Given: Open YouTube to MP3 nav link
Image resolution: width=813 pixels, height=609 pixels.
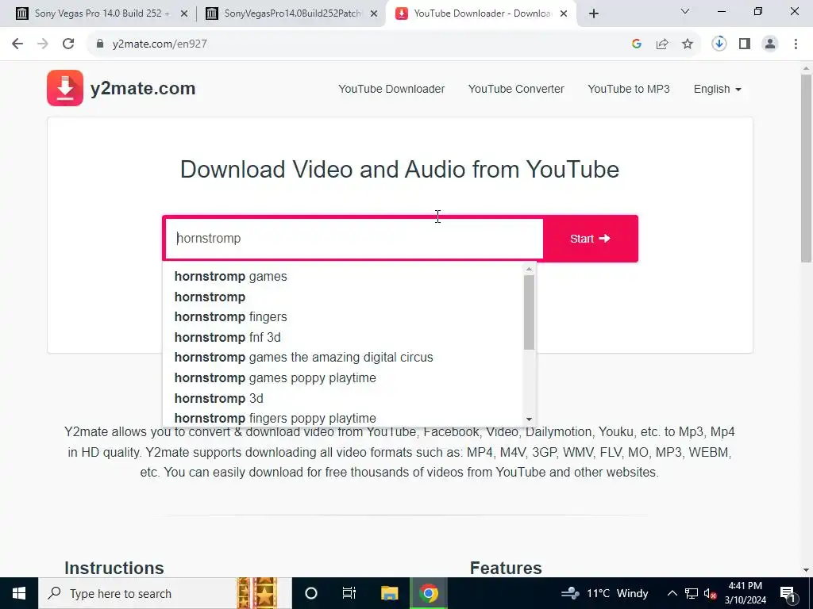Looking at the screenshot, I should [629, 89].
